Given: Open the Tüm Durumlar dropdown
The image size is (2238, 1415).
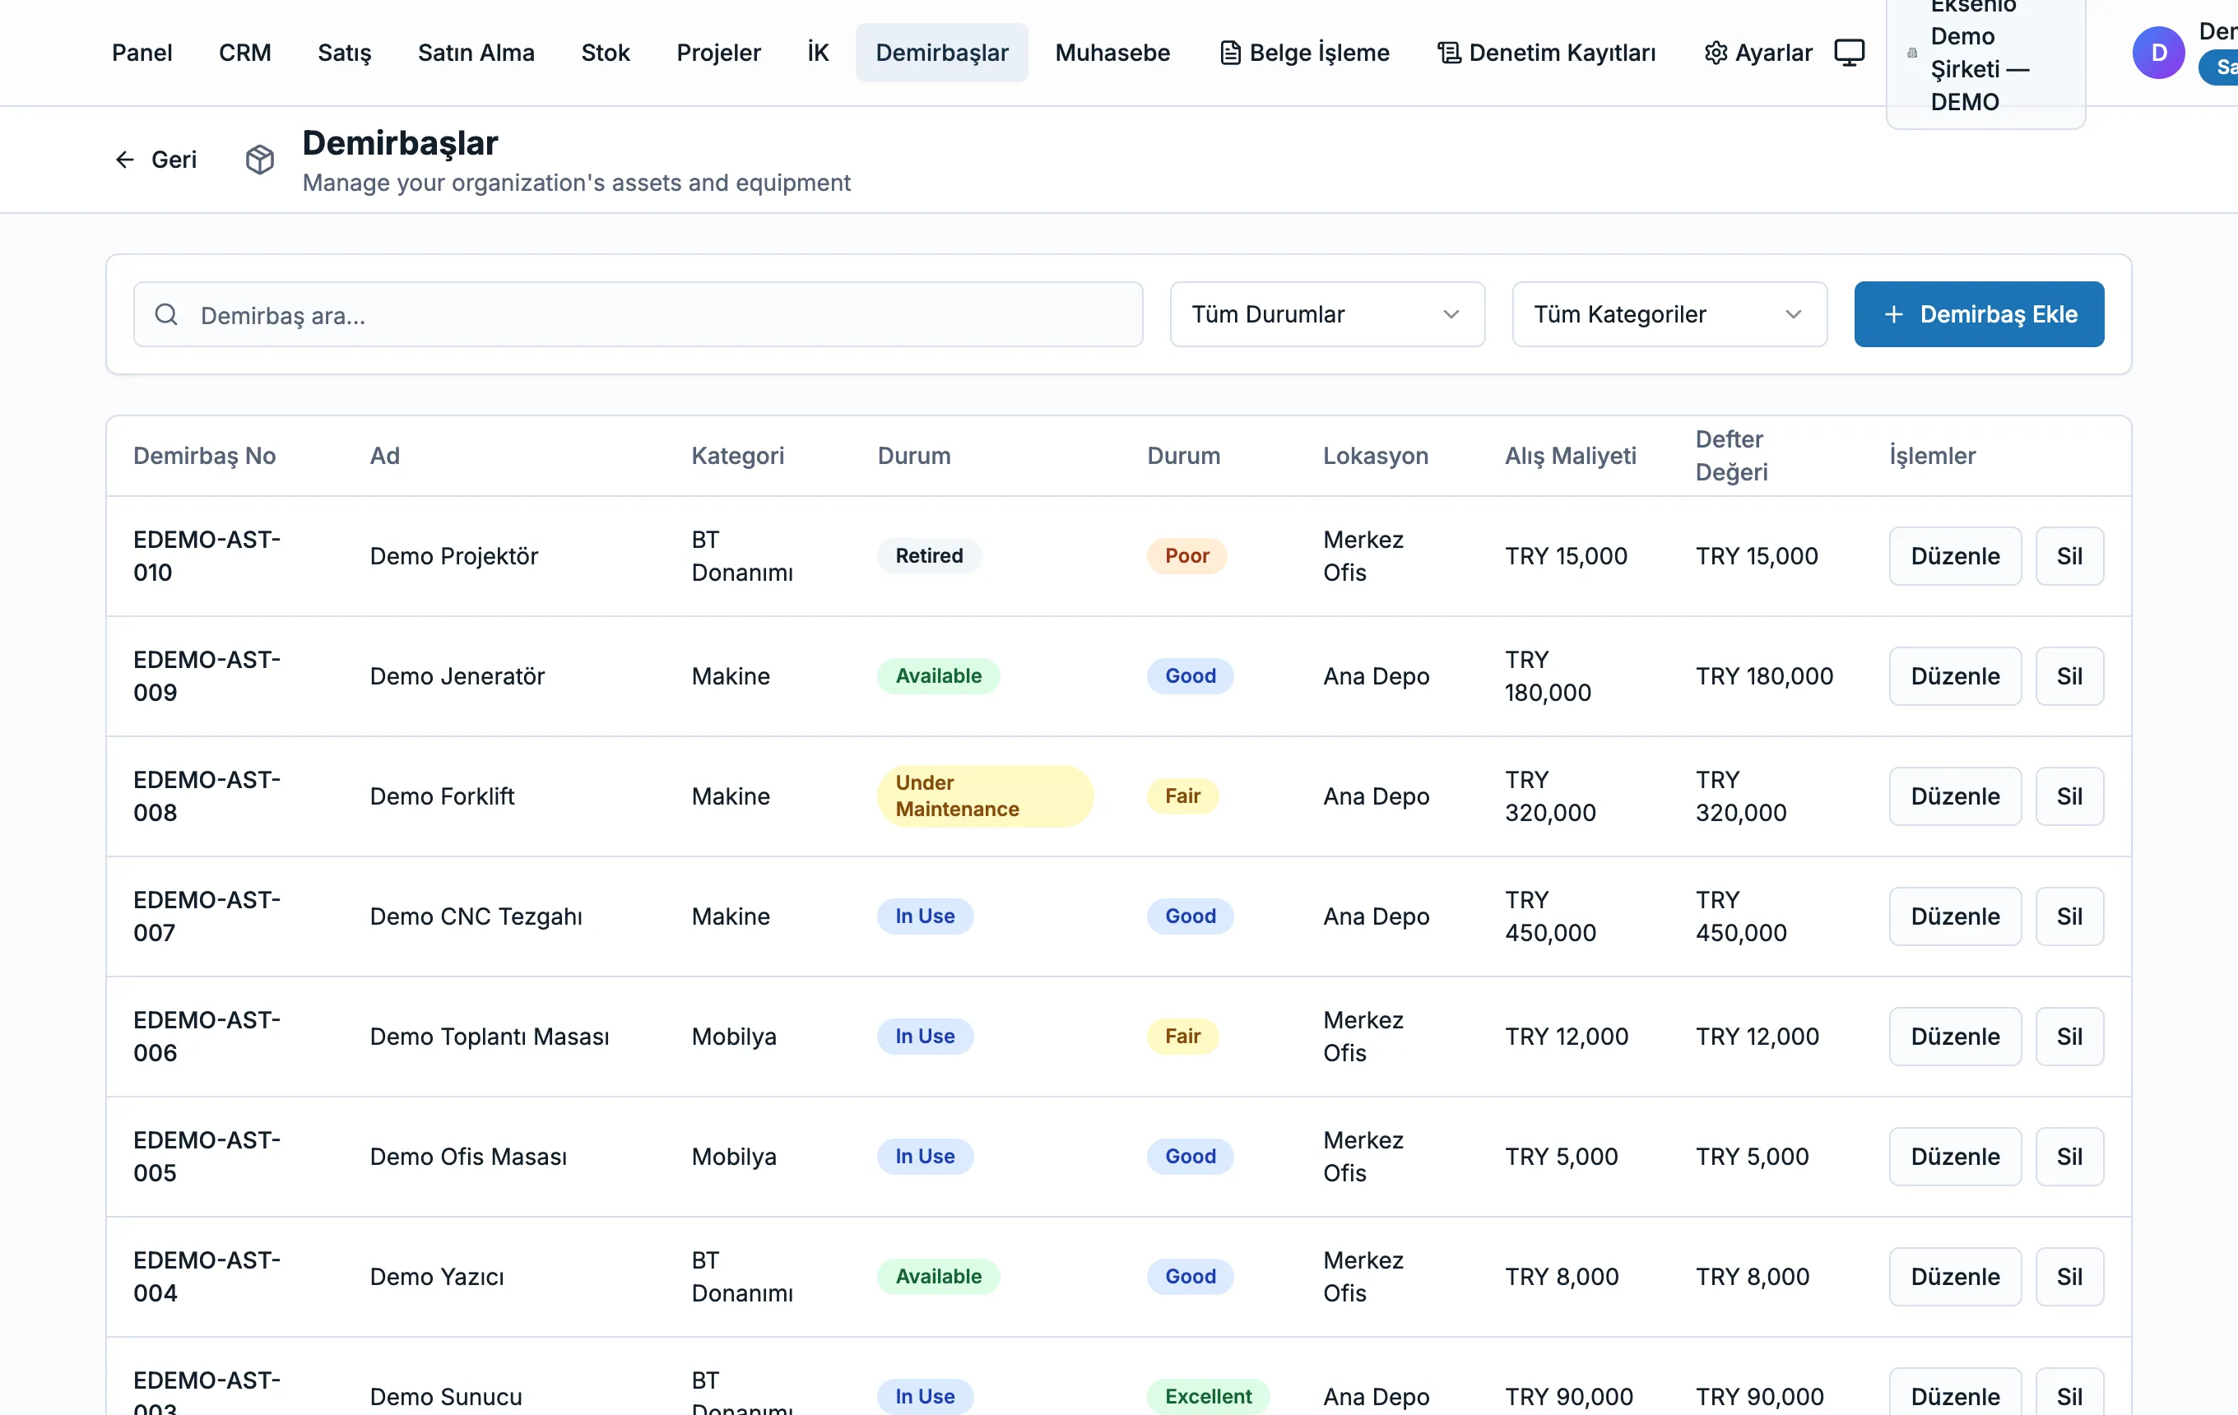Looking at the screenshot, I should (1327, 315).
